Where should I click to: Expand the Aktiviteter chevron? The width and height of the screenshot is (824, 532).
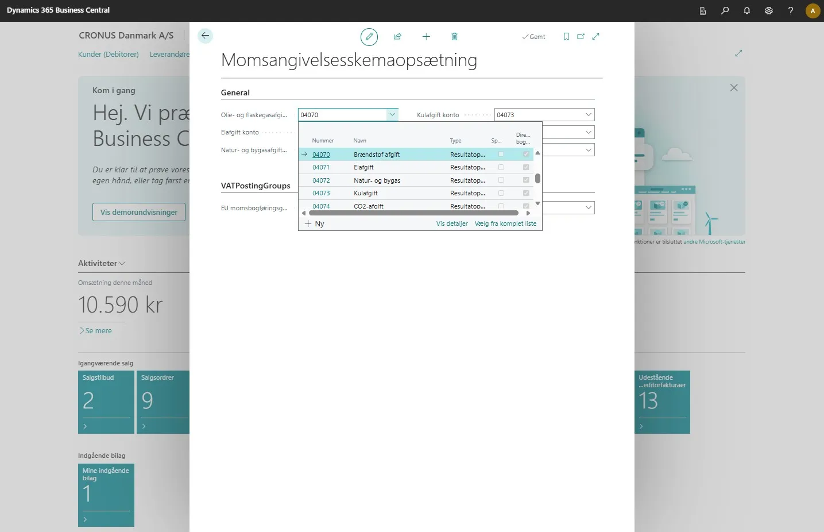(122, 263)
